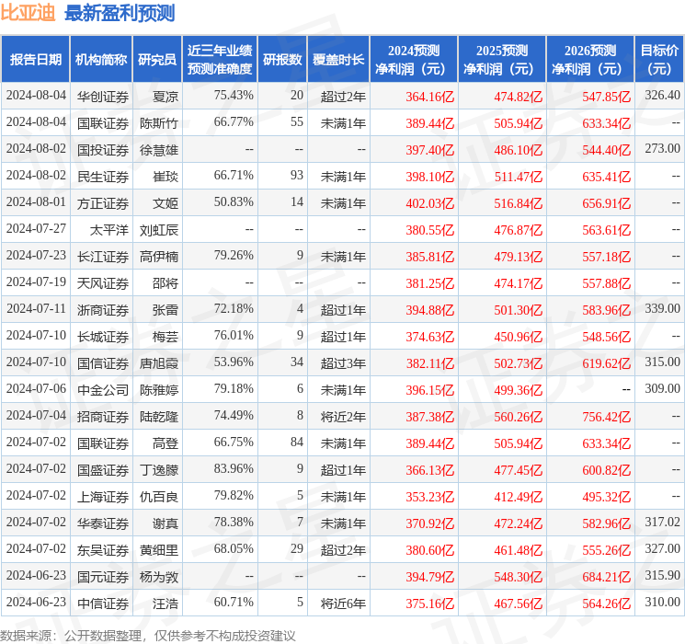Click the 79.26% accuracy value
Screen dimensions: 685x644
tap(234, 255)
